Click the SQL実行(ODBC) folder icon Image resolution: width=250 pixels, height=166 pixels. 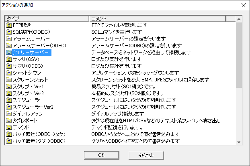[9, 32]
